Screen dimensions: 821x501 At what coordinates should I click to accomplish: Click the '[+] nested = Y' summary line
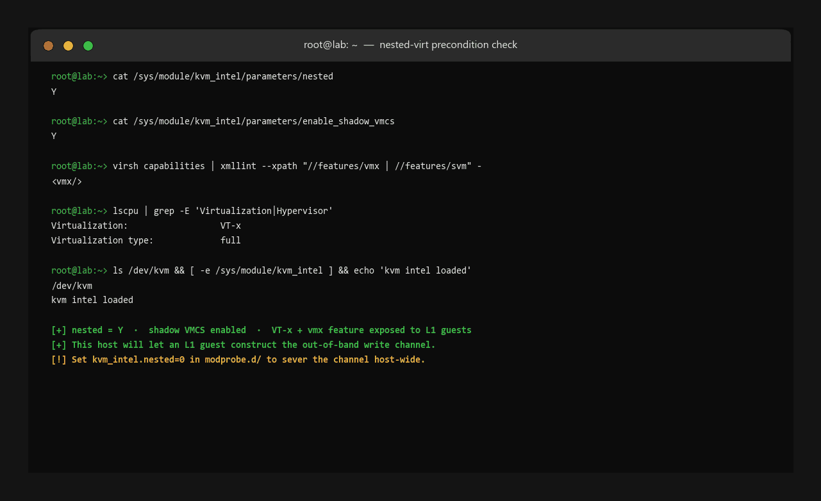(x=261, y=330)
